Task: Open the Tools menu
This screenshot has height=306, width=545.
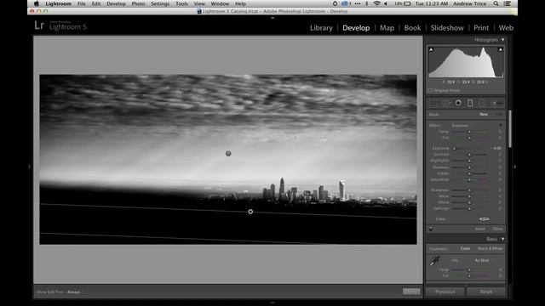Action: pos(181,3)
